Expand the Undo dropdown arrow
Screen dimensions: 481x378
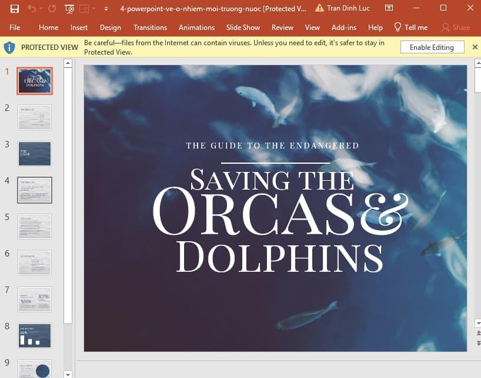click(41, 8)
